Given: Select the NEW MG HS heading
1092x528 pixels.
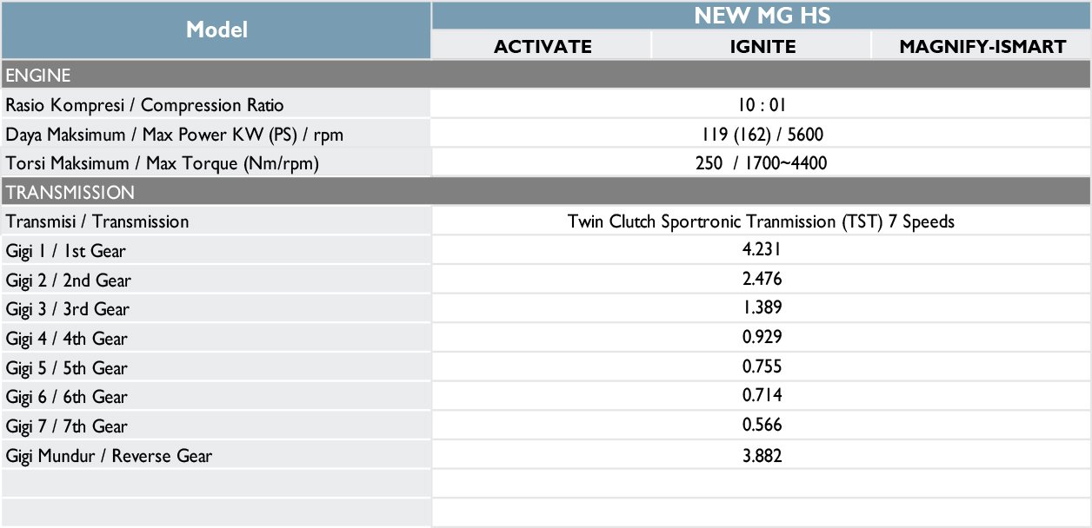Looking at the screenshot, I should click(x=762, y=16).
